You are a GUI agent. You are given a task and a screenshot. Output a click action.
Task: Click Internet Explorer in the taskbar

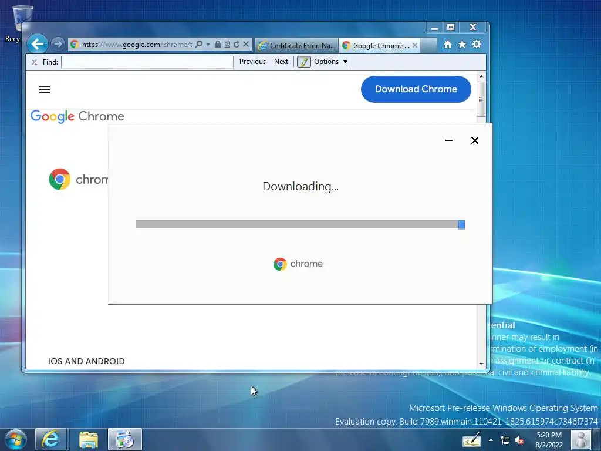point(51,439)
